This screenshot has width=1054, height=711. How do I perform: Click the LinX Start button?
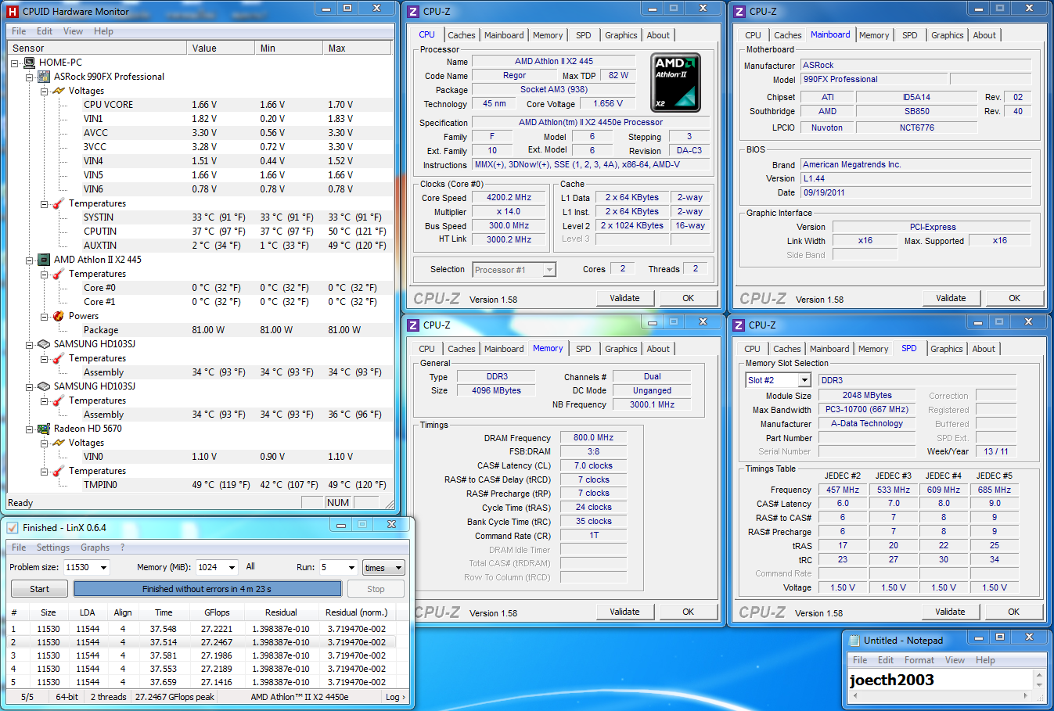39,589
